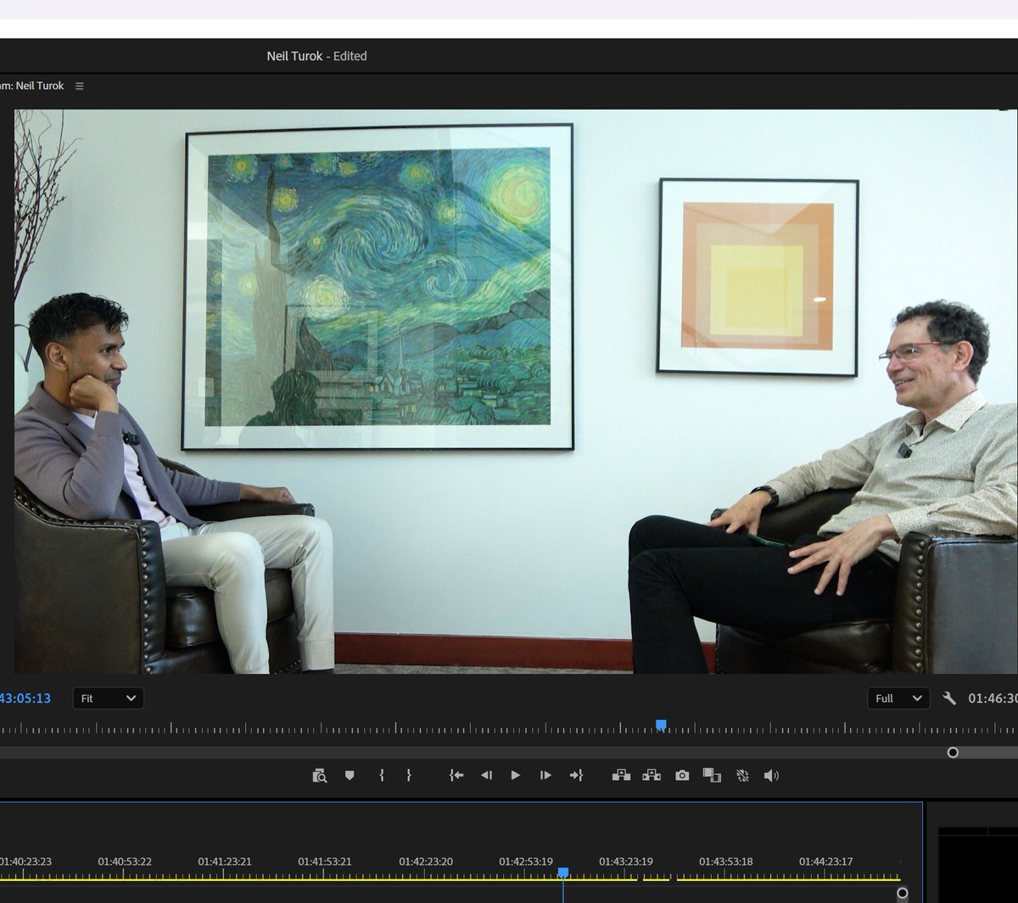Click the sequence timeline blue playhead
Viewport: 1018px width, 903px height.
(562, 872)
